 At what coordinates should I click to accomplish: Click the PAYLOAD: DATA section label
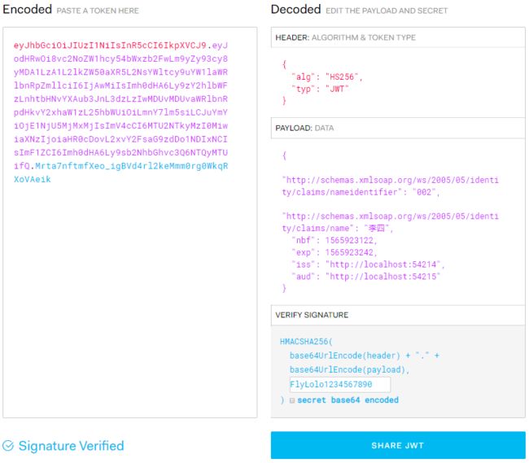coord(304,128)
